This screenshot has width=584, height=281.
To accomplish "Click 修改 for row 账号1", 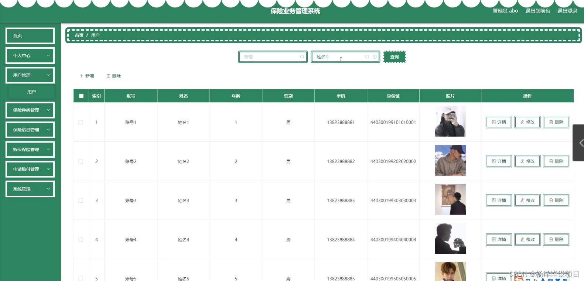I will (x=527, y=122).
